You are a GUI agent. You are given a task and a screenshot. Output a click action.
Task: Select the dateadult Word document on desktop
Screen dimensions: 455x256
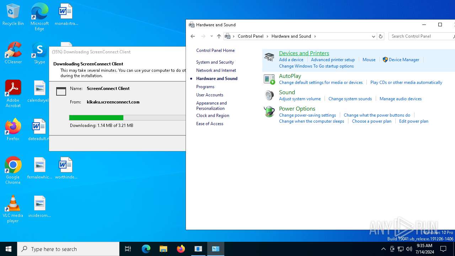[39, 130]
